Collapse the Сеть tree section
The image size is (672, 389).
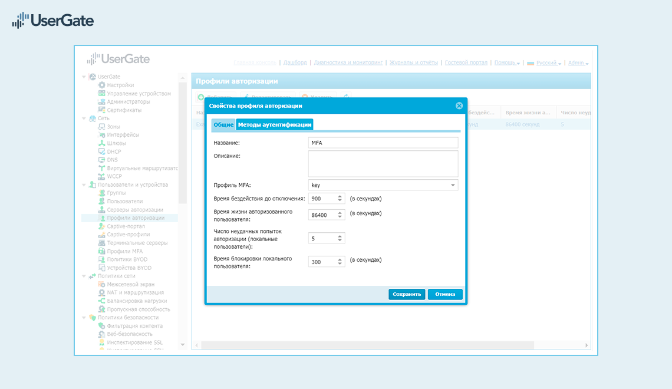[84, 118]
